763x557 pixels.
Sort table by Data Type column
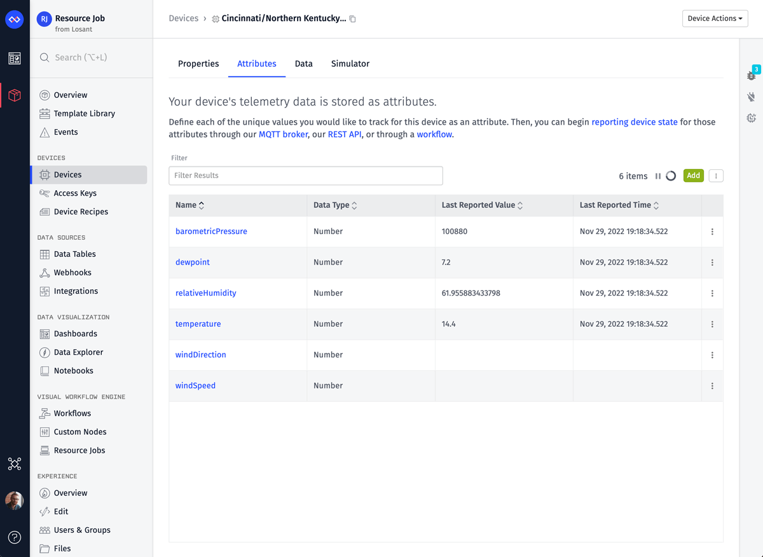335,205
